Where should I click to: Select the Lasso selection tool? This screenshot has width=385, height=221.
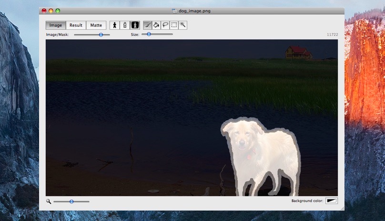165,25
